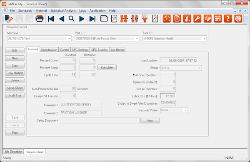Click the orange funnel filter icon

[145, 19]
